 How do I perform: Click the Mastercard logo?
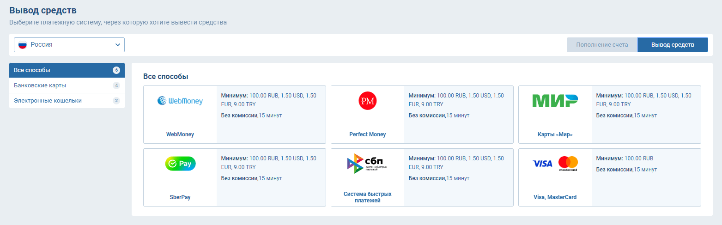[568, 164]
